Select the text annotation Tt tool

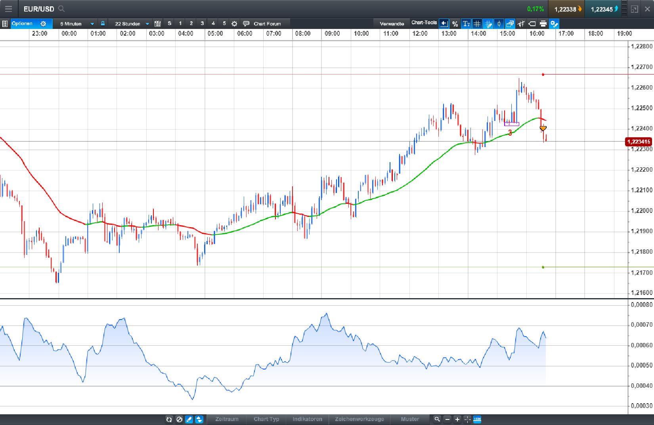tap(466, 23)
